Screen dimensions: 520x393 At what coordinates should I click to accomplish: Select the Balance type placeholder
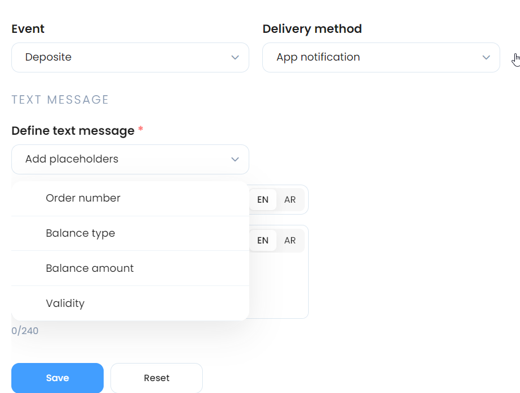130,233
